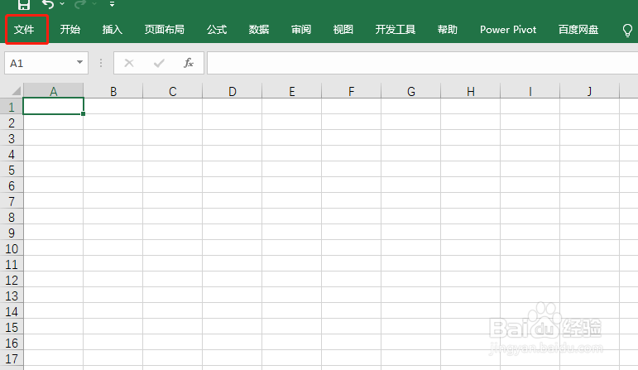Switch to the Power Pivot tab
This screenshot has height=370, width=638.
click(508, 29)
